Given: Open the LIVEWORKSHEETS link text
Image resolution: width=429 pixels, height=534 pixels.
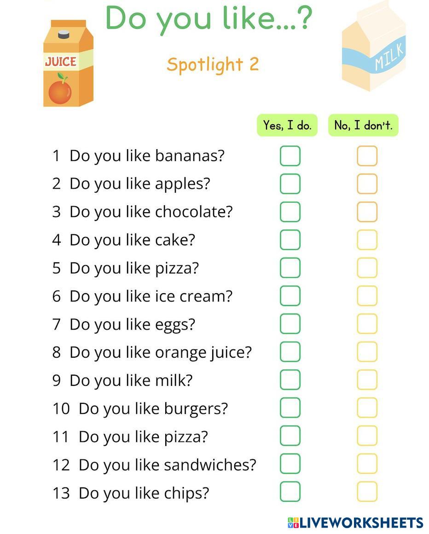Looking at the screenshot, I should pyautogui.click(x=361, y=522).
